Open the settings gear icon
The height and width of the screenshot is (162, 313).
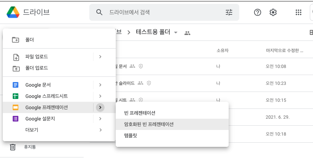pos(273,12)
